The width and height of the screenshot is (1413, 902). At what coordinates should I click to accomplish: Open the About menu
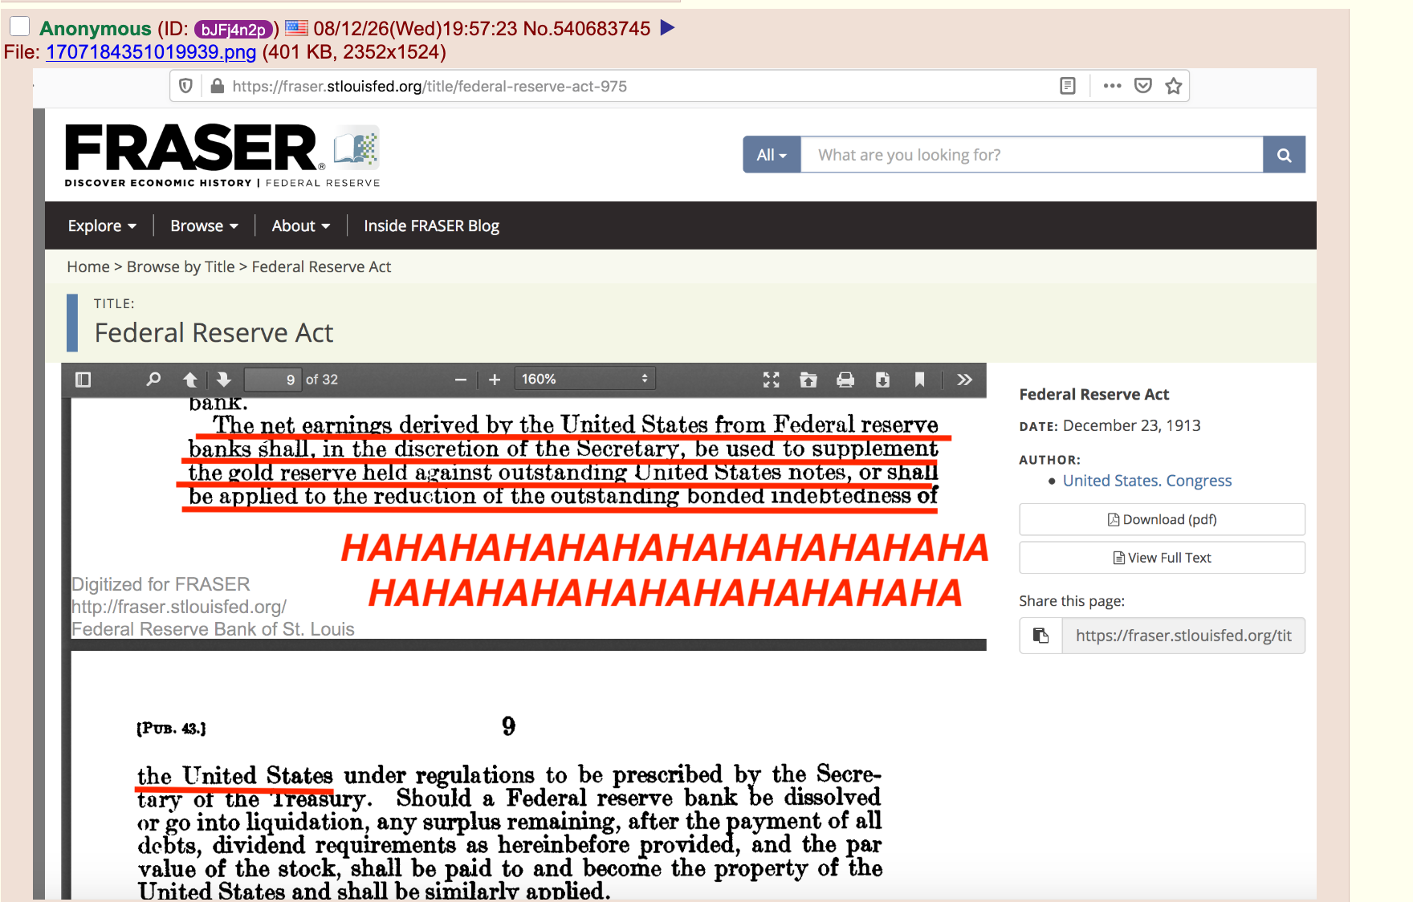(301, 225)
